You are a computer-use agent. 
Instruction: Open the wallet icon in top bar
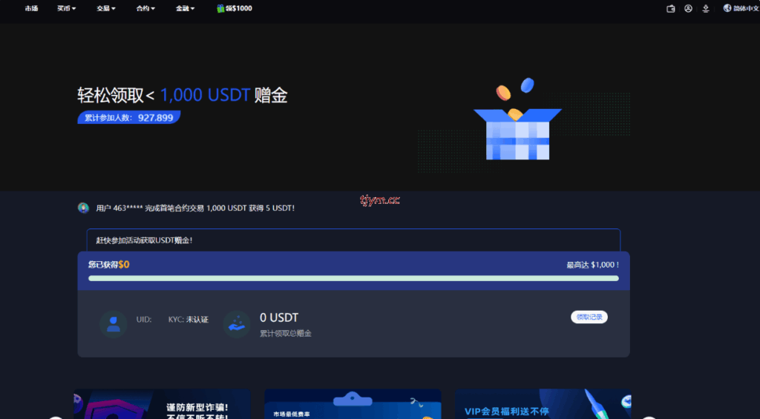[671, 9]
